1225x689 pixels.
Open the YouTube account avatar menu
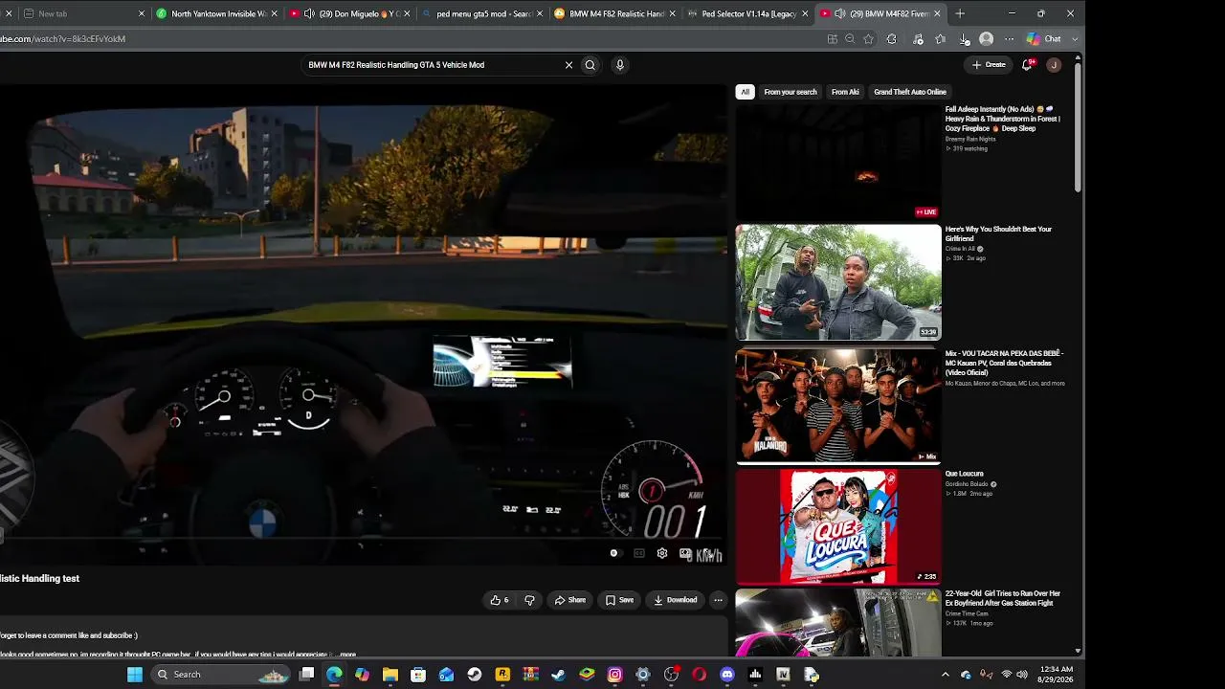[1054, 65]
